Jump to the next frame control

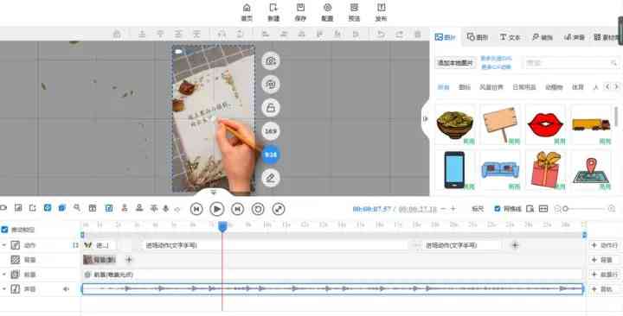pos(238,209)
